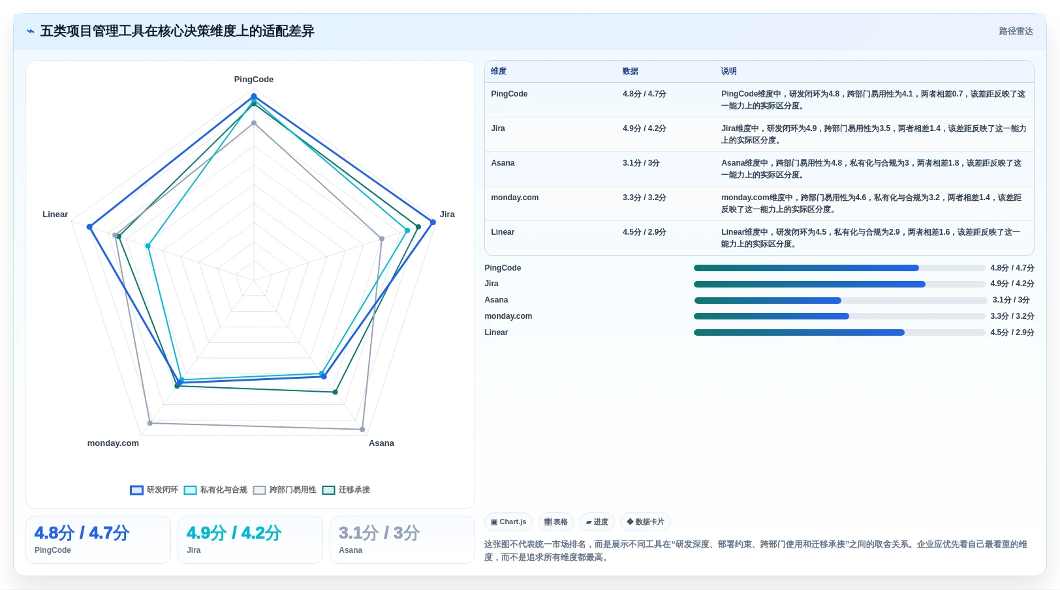Open the Jira 4.9分 / 4.2分 data card
This screenshot has width=1060, height=590.
pos(250,540)
